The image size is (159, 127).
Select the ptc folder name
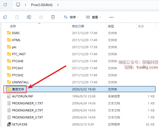(14, 47)
